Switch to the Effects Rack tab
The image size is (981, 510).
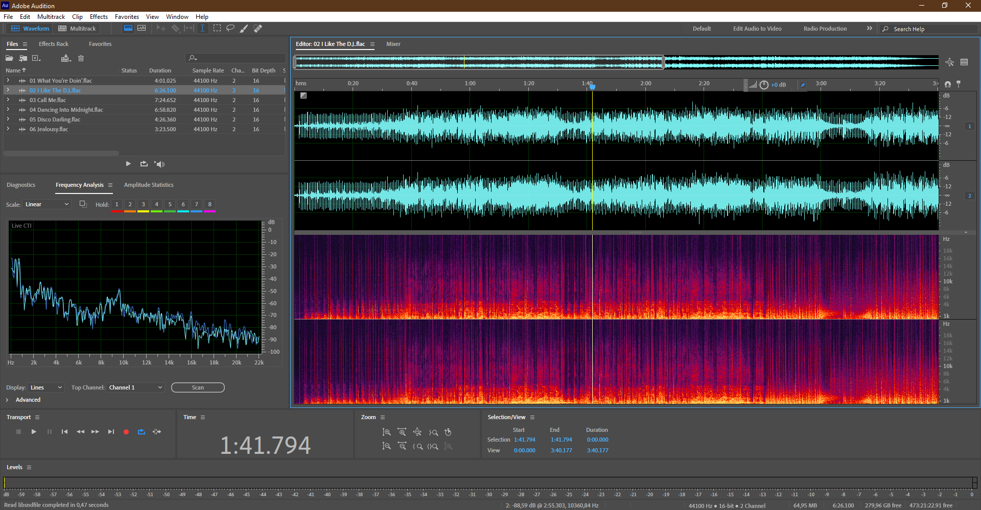point(54,44)
